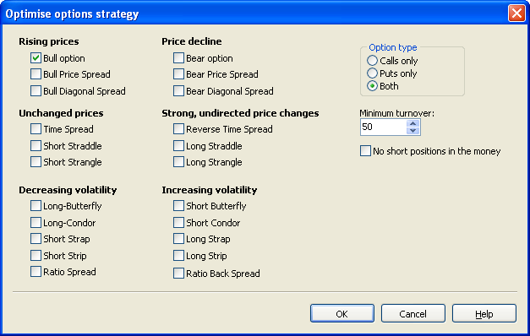Confirm the dialog with OK
Screen dimensions: 530x336
point(342,313)
